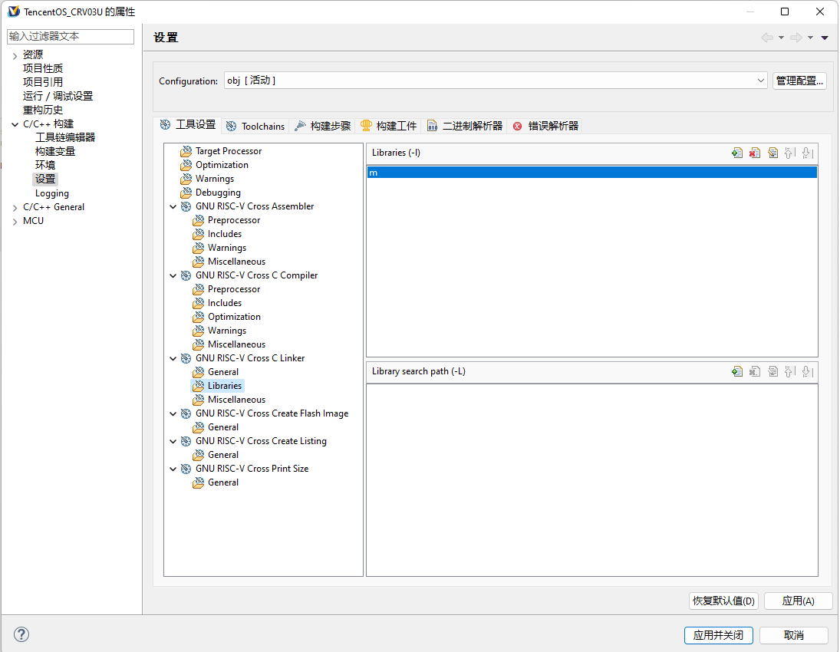Open the view menu triangle in header
This screenshot has height=652, width=840.
pos(825,38)
